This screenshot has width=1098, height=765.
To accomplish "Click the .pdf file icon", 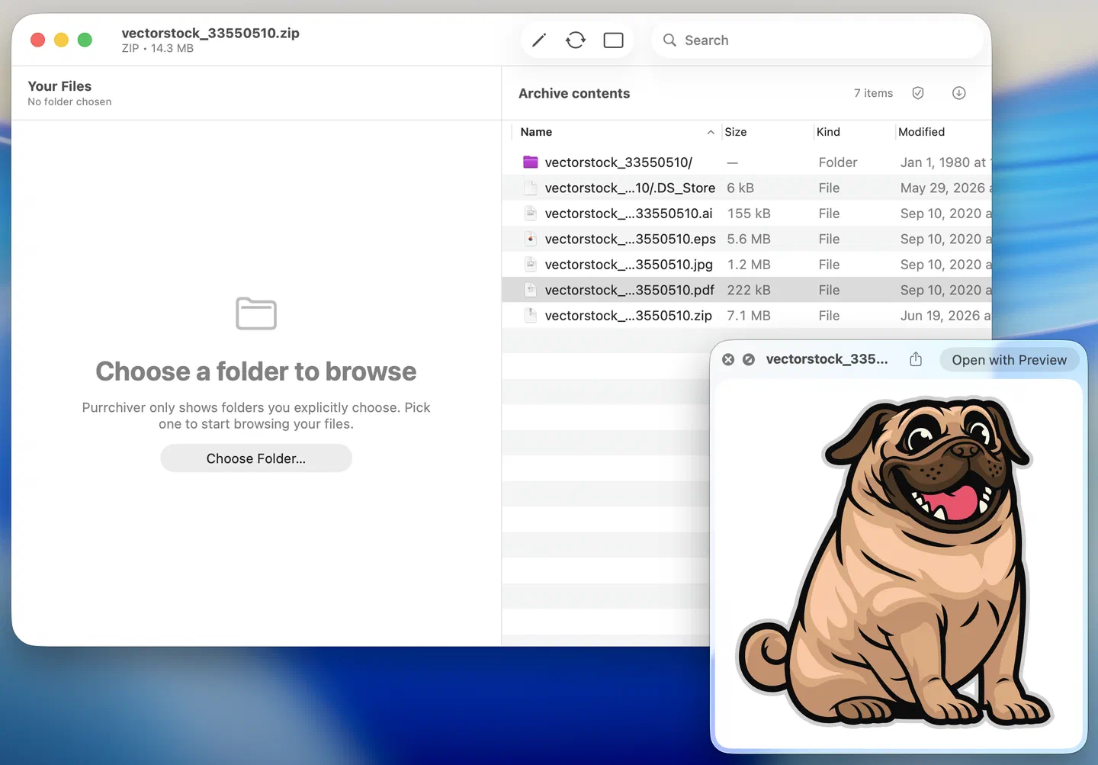I will (531, 290).
